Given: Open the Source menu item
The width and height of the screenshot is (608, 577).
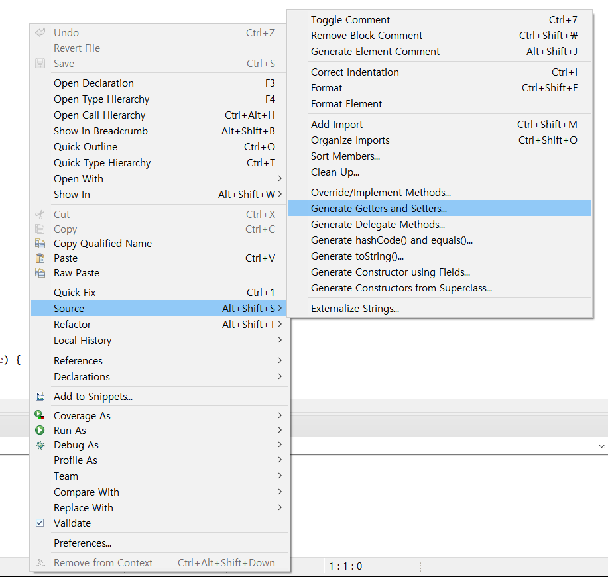Looking at the screenshot, I should click(159, 309).
